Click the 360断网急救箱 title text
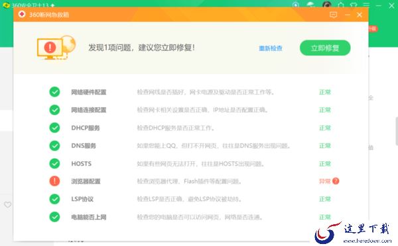Screen dimensions: 398x246 click(x=49, y=15)
